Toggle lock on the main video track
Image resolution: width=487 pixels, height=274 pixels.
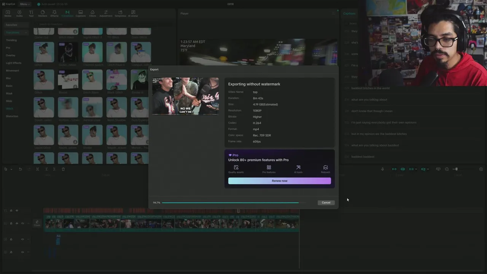click(x=11, y=223)
